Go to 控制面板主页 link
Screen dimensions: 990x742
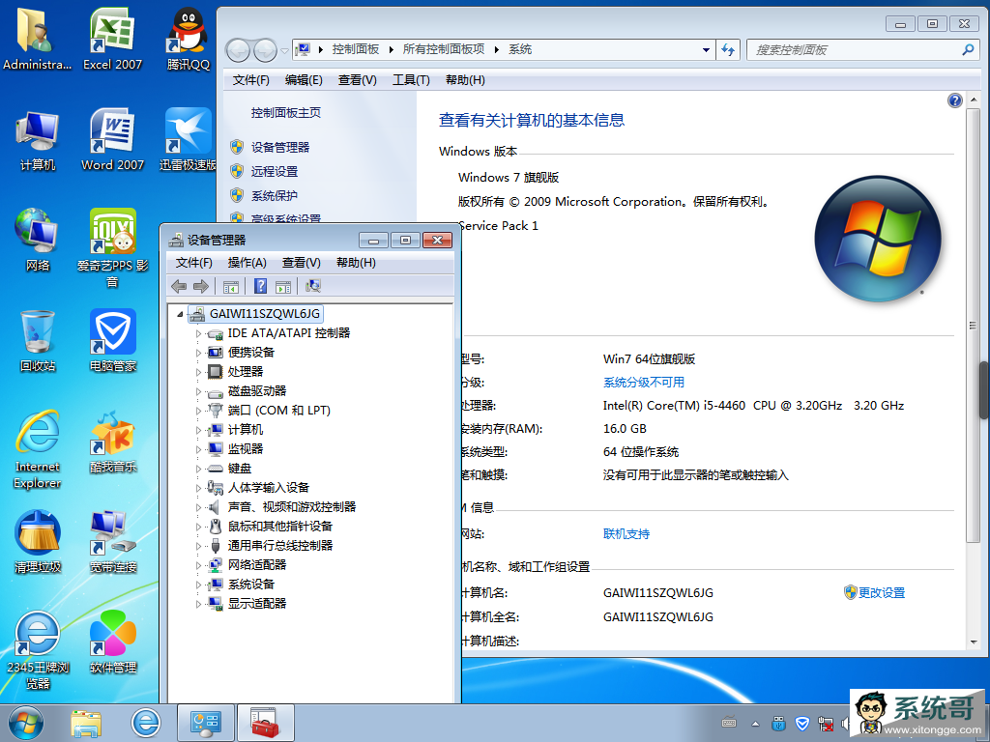(285, 113)
